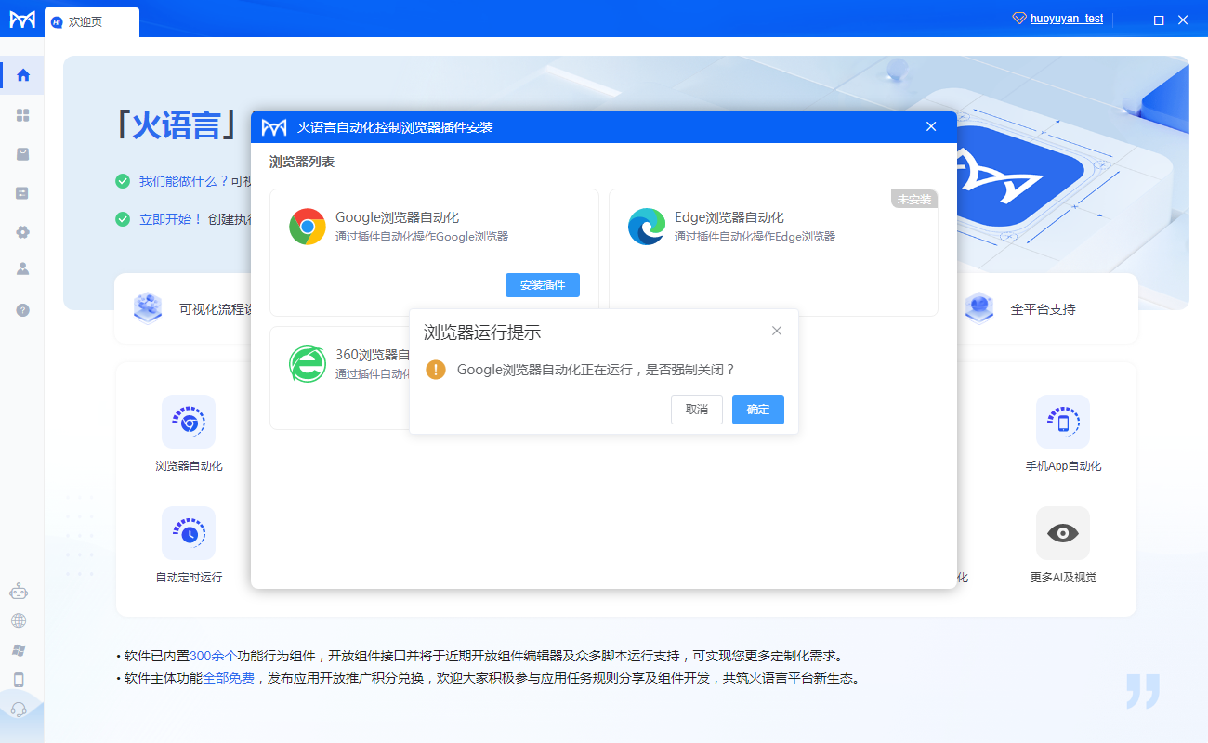Screen dimensions: 1208x743
Task: Click the 自动定时运行 label
Action: point(189,578)
